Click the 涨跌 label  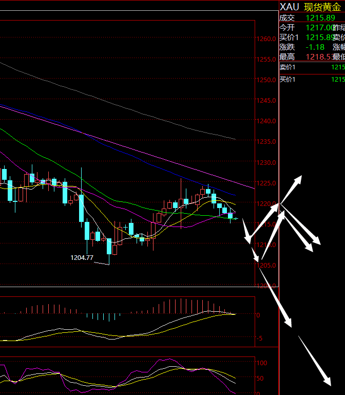[x=287, y=47]
